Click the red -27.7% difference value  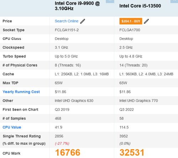62,143
